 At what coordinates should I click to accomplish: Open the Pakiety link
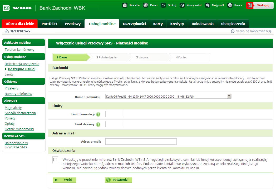(10, 118)
